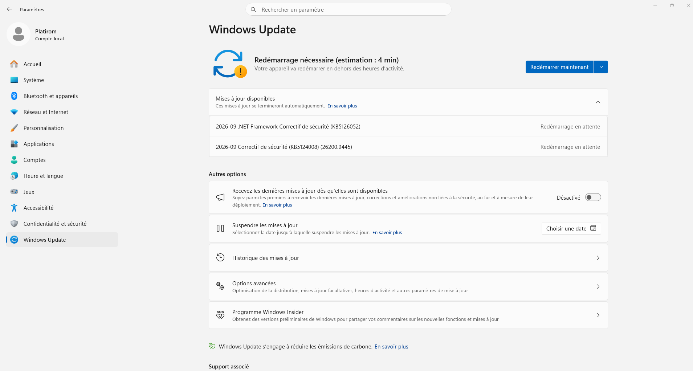Open Programme Windows Insider chevron

[598, 315]
